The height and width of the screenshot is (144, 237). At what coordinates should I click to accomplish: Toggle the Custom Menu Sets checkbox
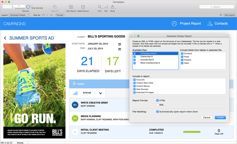click(x=134, y=83)
